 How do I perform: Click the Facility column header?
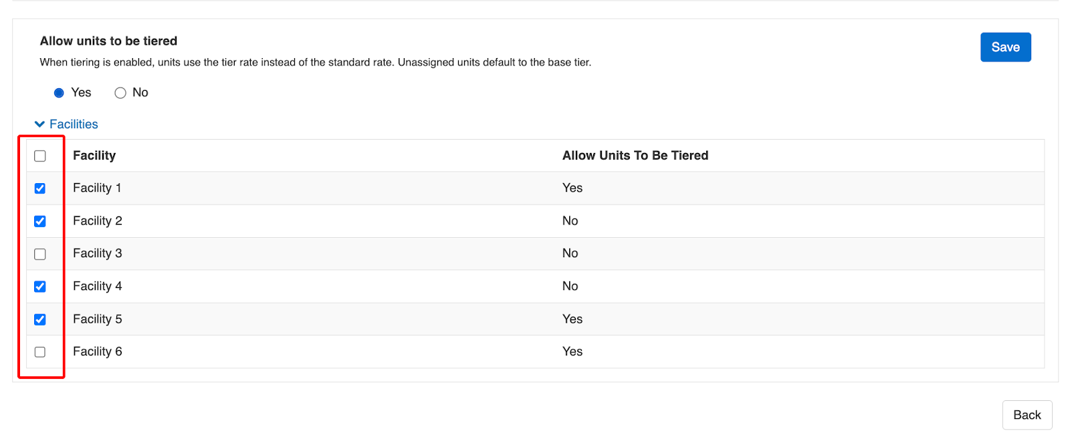click(94, 156)
